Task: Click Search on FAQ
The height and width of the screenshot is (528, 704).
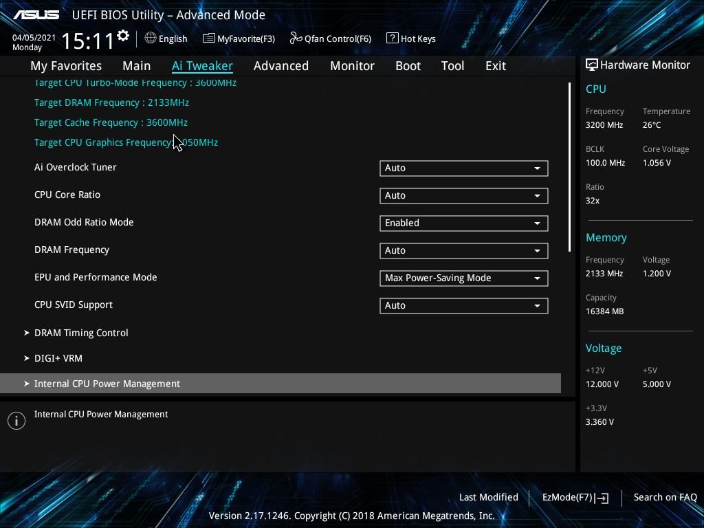Action: (665, 497)
